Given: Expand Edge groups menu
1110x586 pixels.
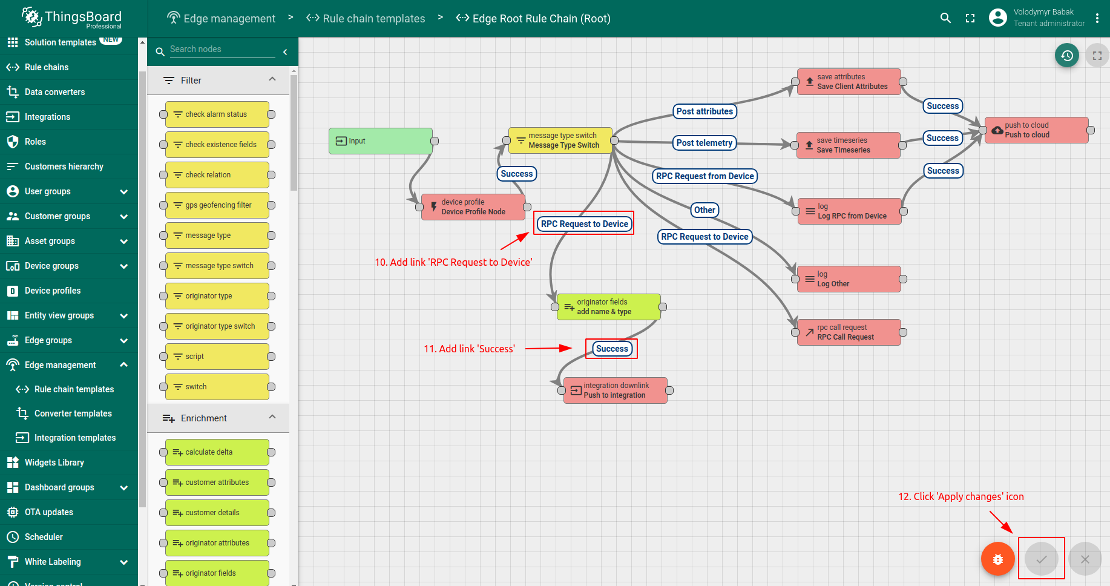Looking at the screenshot, I should pos(69,340).
